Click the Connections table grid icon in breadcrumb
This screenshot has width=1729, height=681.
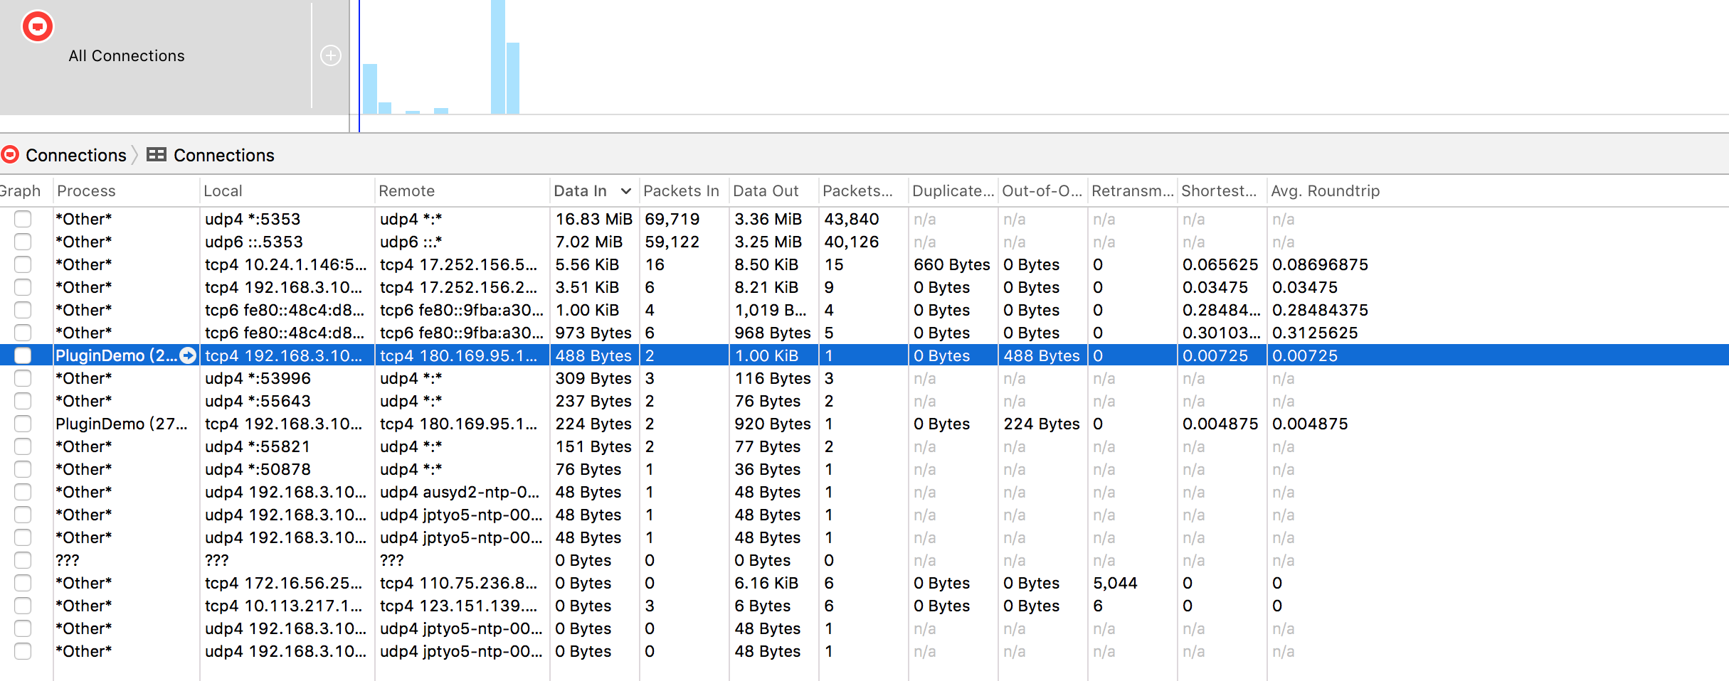coord(156,154)
